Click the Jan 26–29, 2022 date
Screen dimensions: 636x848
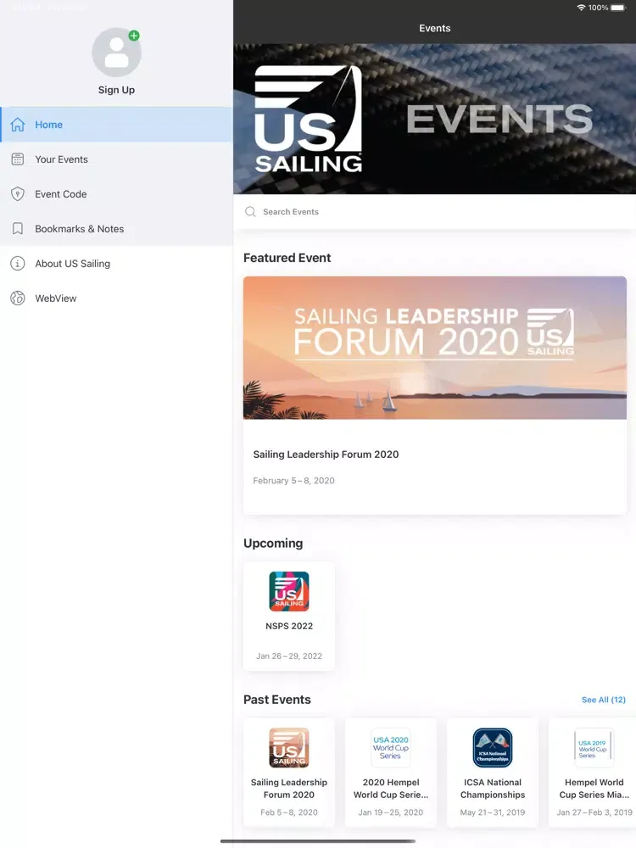coord(289,656)
